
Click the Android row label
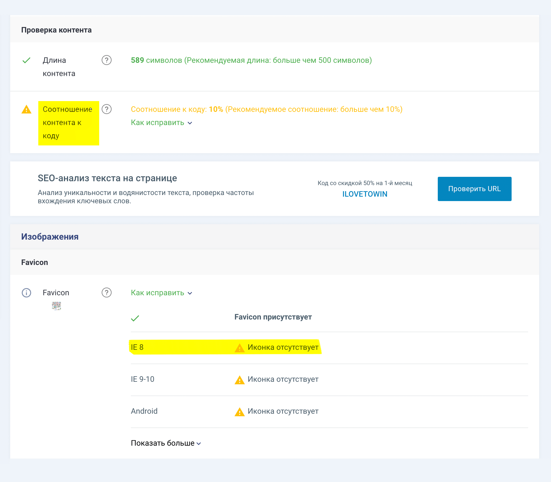click(x=144, y=411)
